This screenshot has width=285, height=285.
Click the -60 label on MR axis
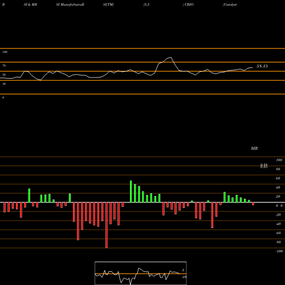coord(278,233)
